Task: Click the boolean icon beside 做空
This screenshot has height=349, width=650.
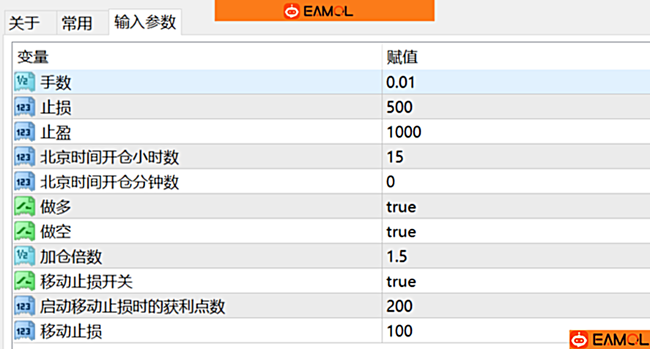Action: [x=25, y=232]
